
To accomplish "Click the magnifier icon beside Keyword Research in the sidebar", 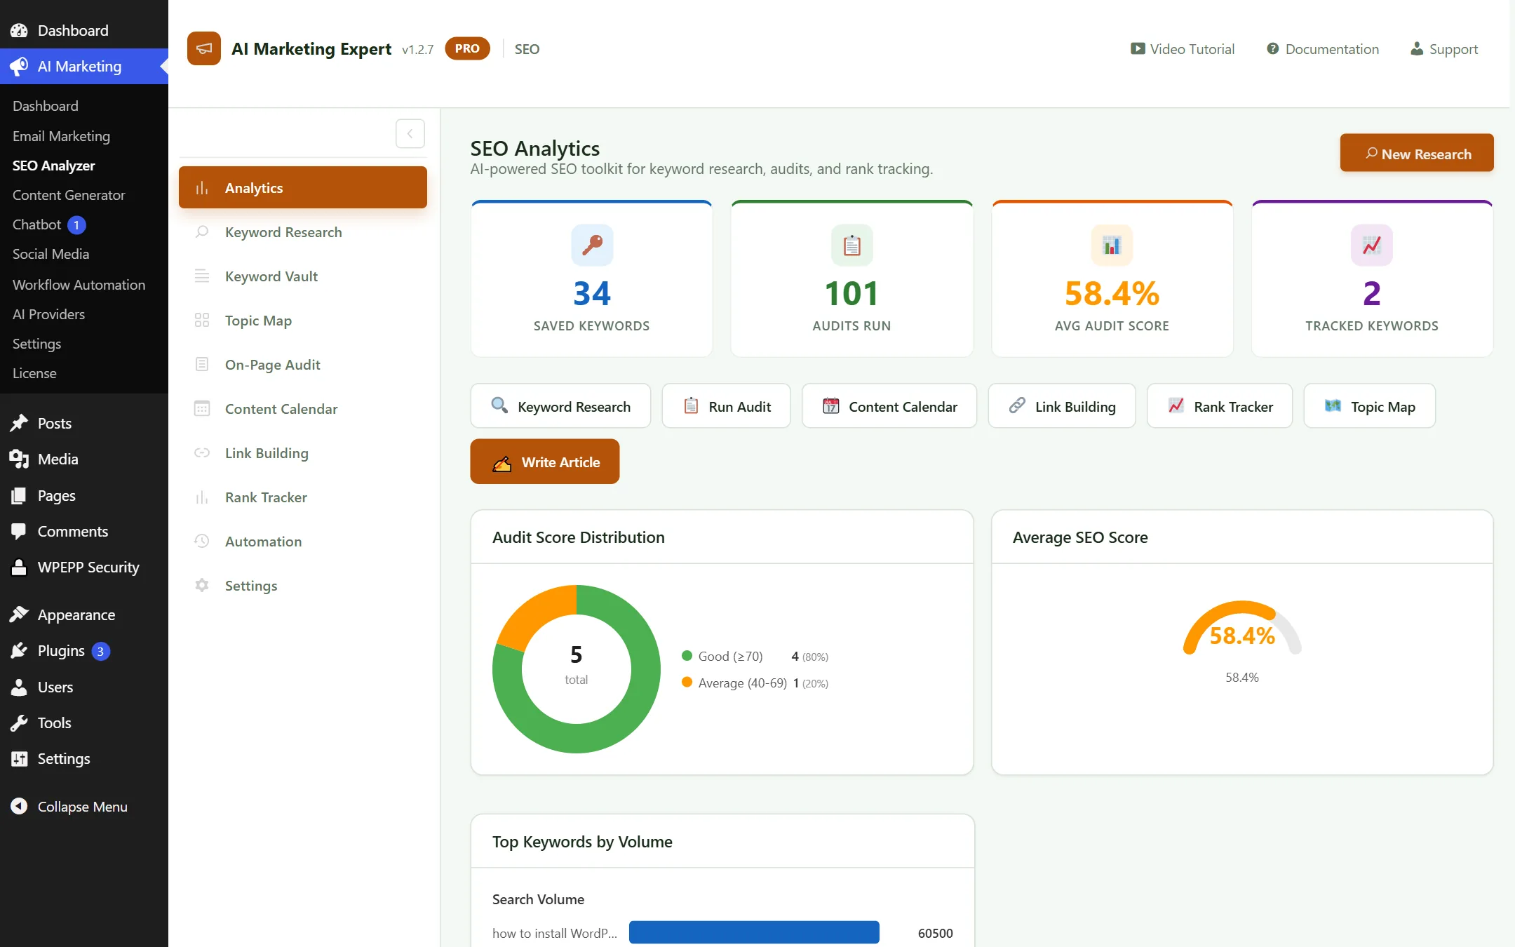I will point(202,231).
